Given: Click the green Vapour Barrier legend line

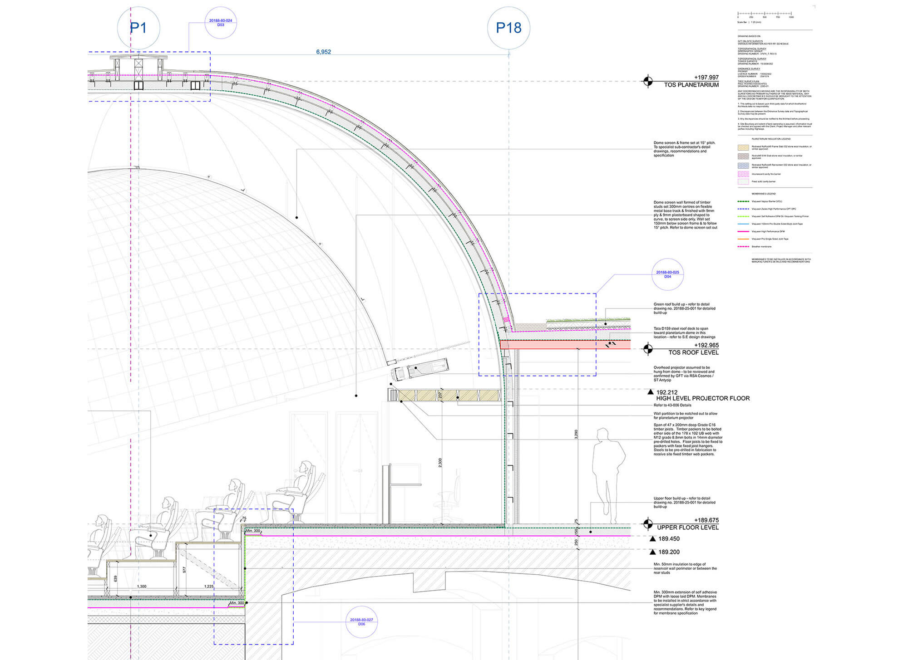Looking at the screenshot, I should 743,201.
